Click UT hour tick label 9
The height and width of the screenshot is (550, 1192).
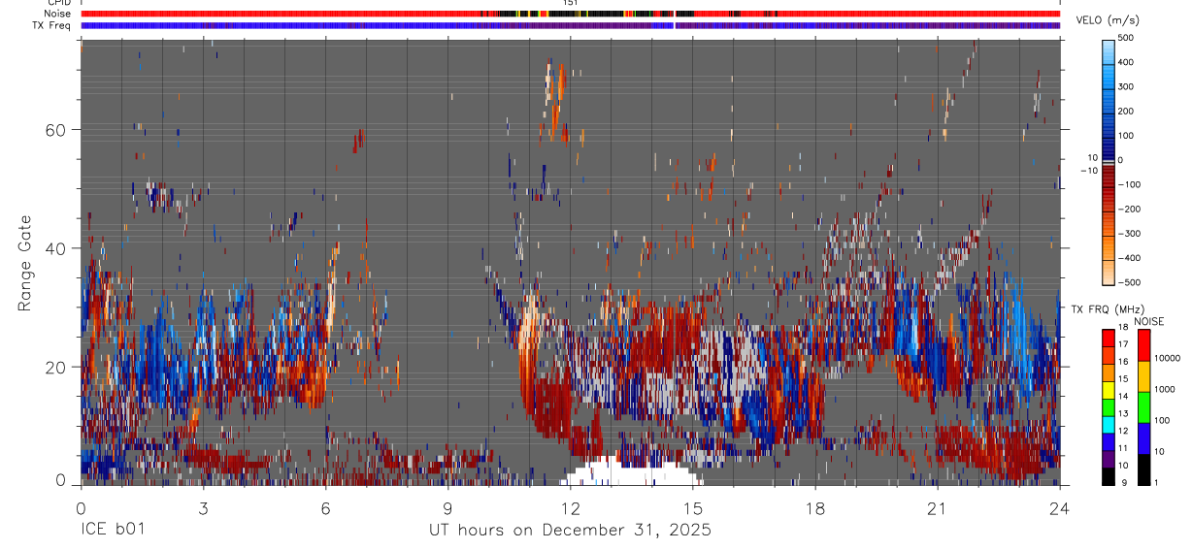pos(447,507)
